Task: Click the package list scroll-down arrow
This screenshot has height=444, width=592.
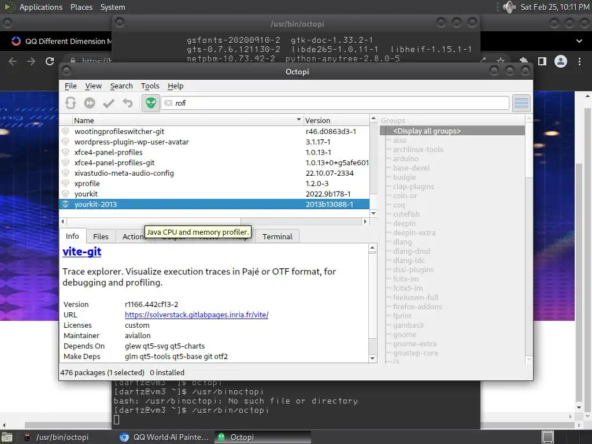Action: click(x=373, y=213)
